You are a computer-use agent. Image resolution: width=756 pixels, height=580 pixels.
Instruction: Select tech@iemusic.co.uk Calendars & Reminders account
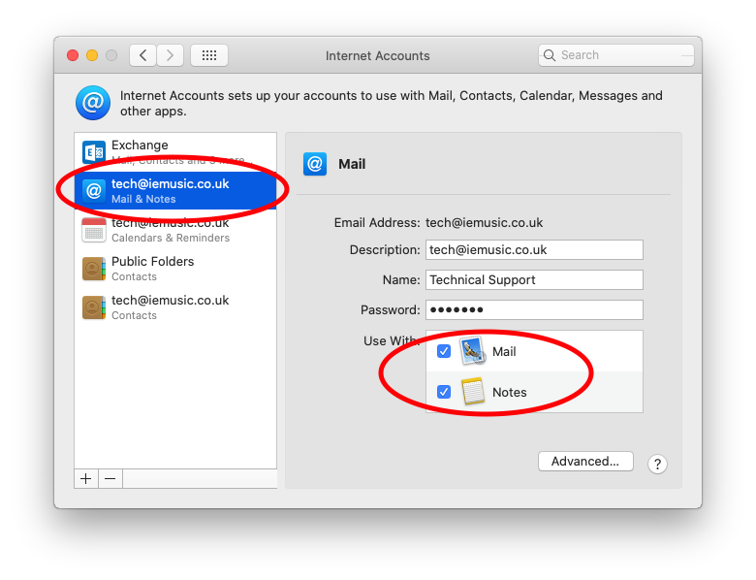click(175, 230)
